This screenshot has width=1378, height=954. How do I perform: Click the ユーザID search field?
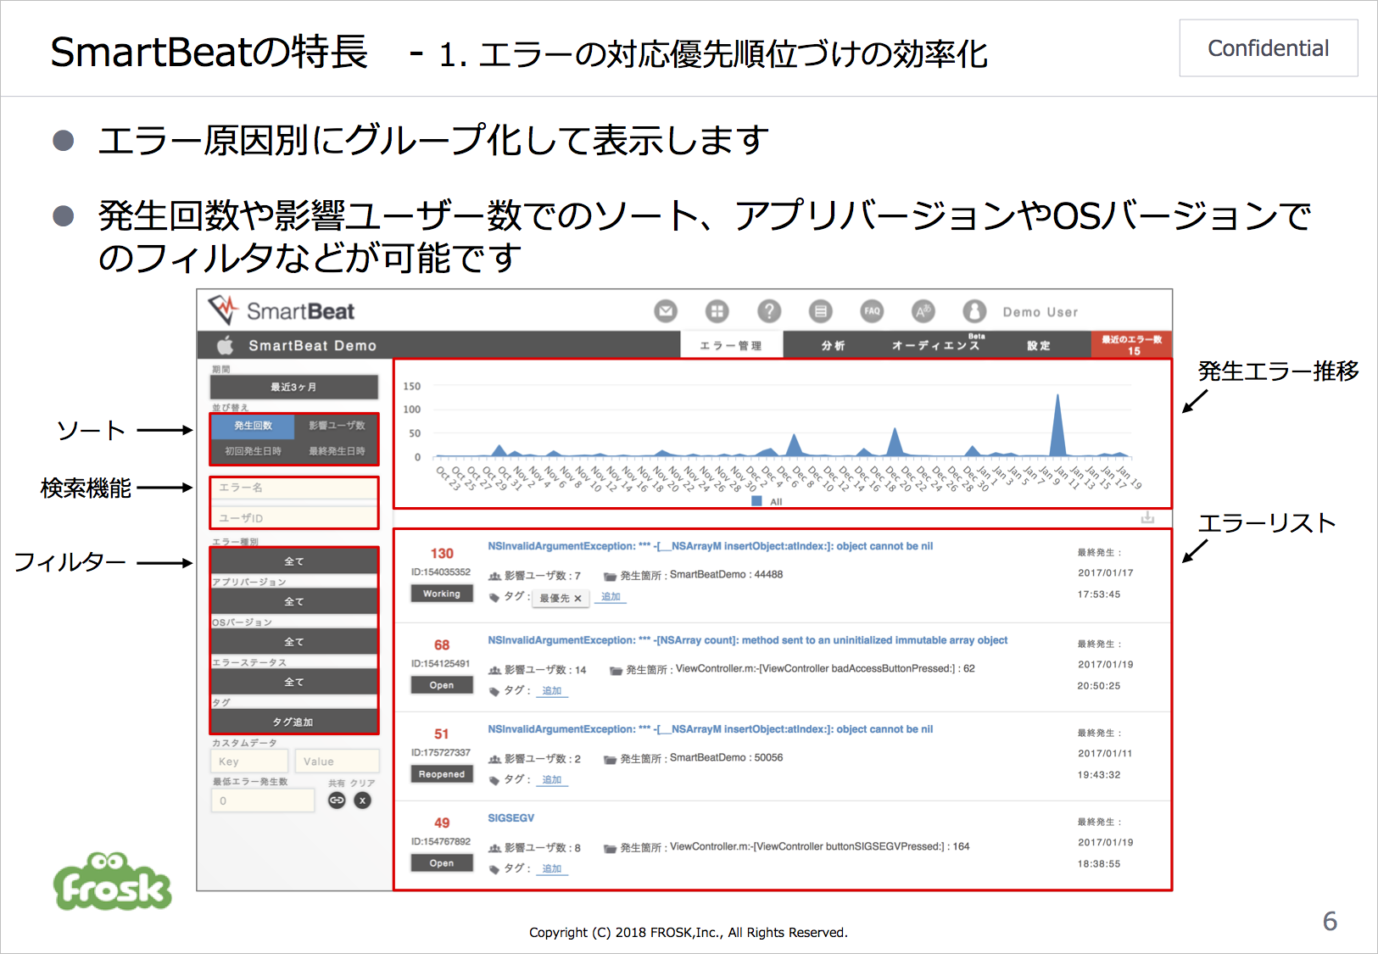(294, 517)
